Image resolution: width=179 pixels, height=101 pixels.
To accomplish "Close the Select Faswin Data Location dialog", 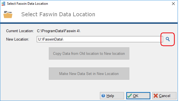I will 173,4.
